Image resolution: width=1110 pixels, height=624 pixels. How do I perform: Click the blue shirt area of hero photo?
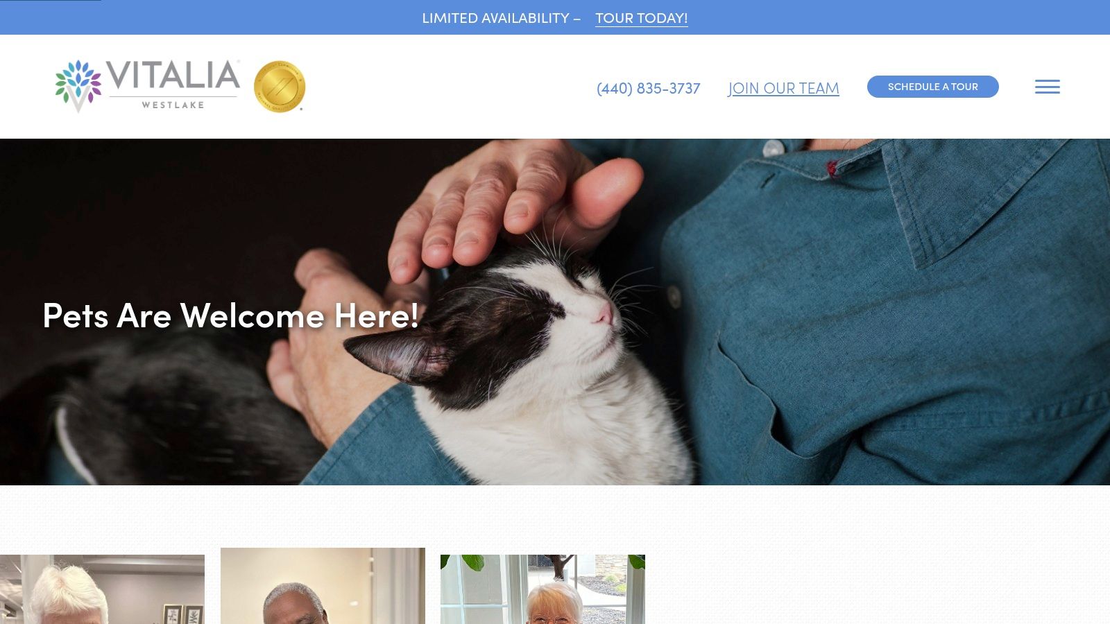[902, 312]
